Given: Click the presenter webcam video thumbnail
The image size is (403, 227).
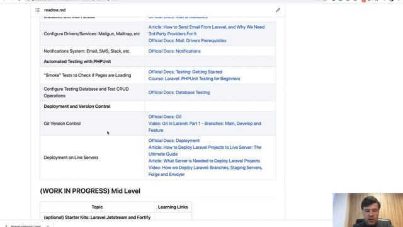Looking at the screenshot, I should (368, 210).
